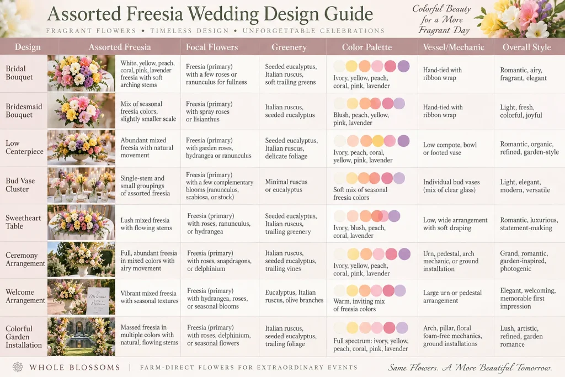The image size is (565, 377).
Task: Select the ivory swatch in Low Centerpiece palette
Action: click(340, 141)
